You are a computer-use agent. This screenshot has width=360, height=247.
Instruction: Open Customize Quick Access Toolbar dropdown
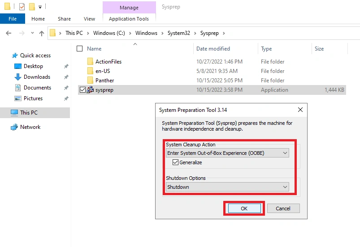pyautogui.click(x=40, y=7)
